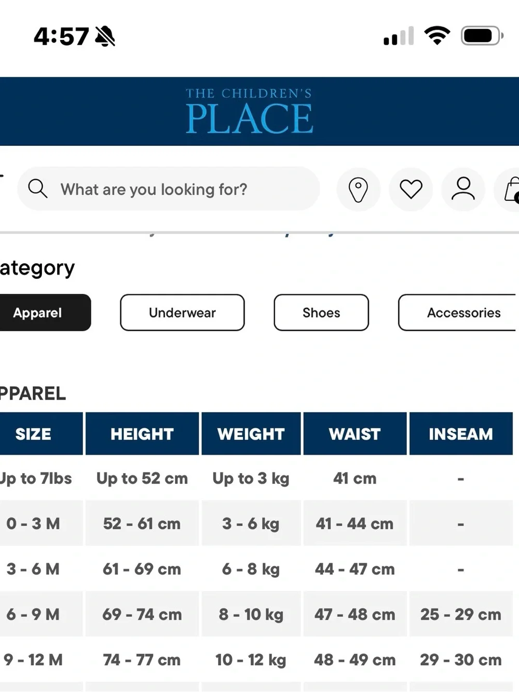The height and width of the screenshot is (692, 519).
Task: Click the WEIGHT column header
Action: click(251, 434)
